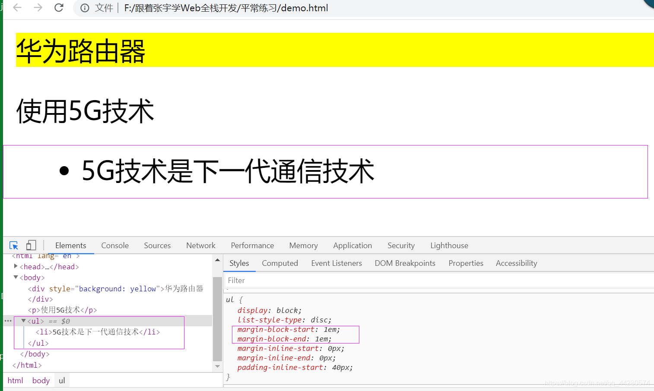The width and height of the screenshot is (654, 391).
Task: Collapse the body node in DOM tree
Action: (x=16, y=277)
